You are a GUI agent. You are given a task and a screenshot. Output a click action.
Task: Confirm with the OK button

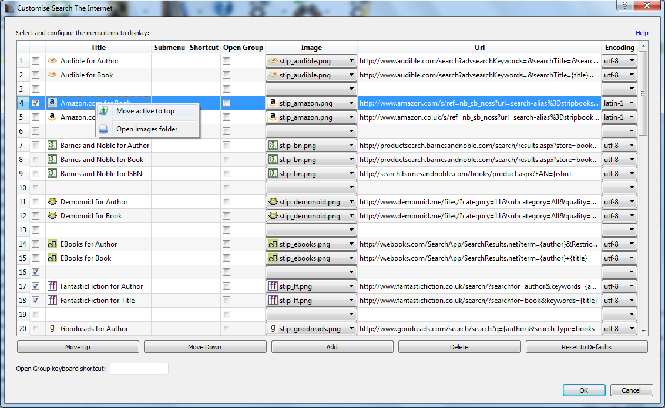pos(584,390)
